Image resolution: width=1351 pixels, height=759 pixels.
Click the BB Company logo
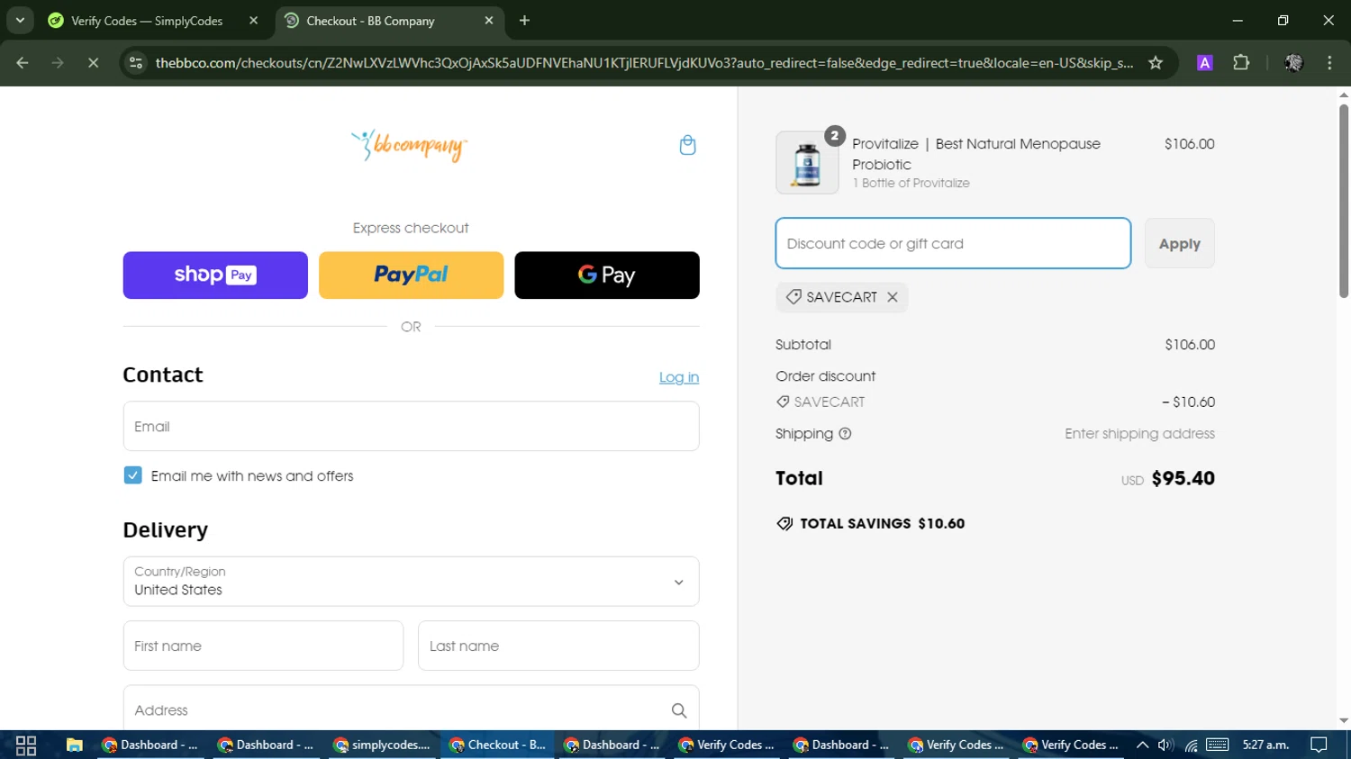410,145
